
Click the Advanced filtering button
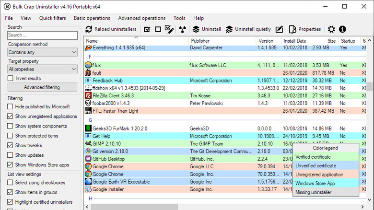(x=42, y=87)
